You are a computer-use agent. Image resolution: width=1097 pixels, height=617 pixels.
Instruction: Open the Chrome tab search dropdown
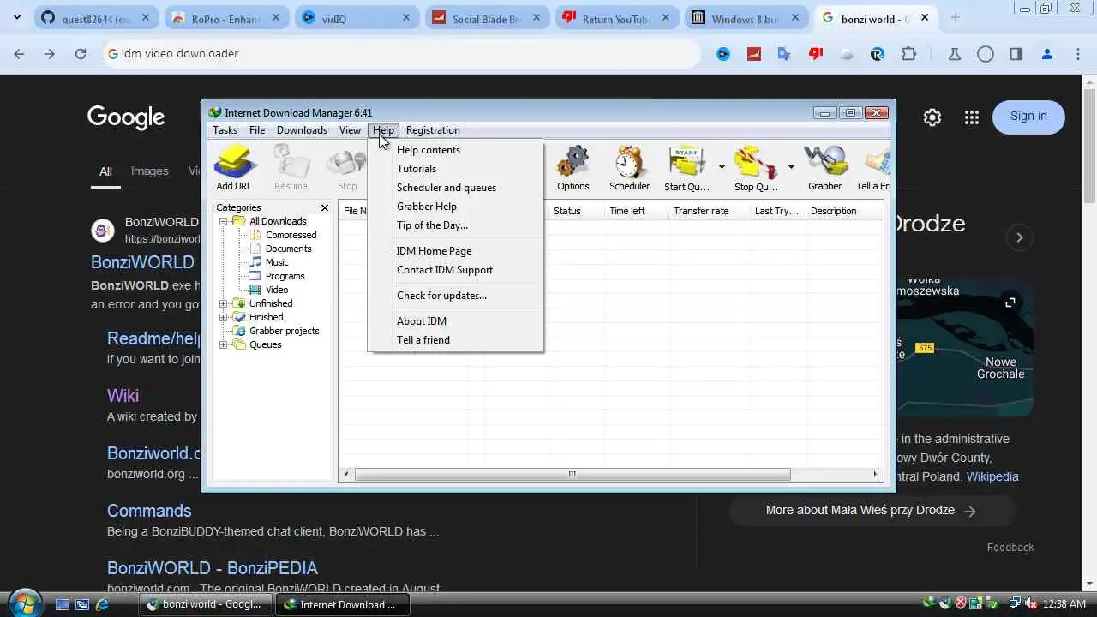coord(17,17)
